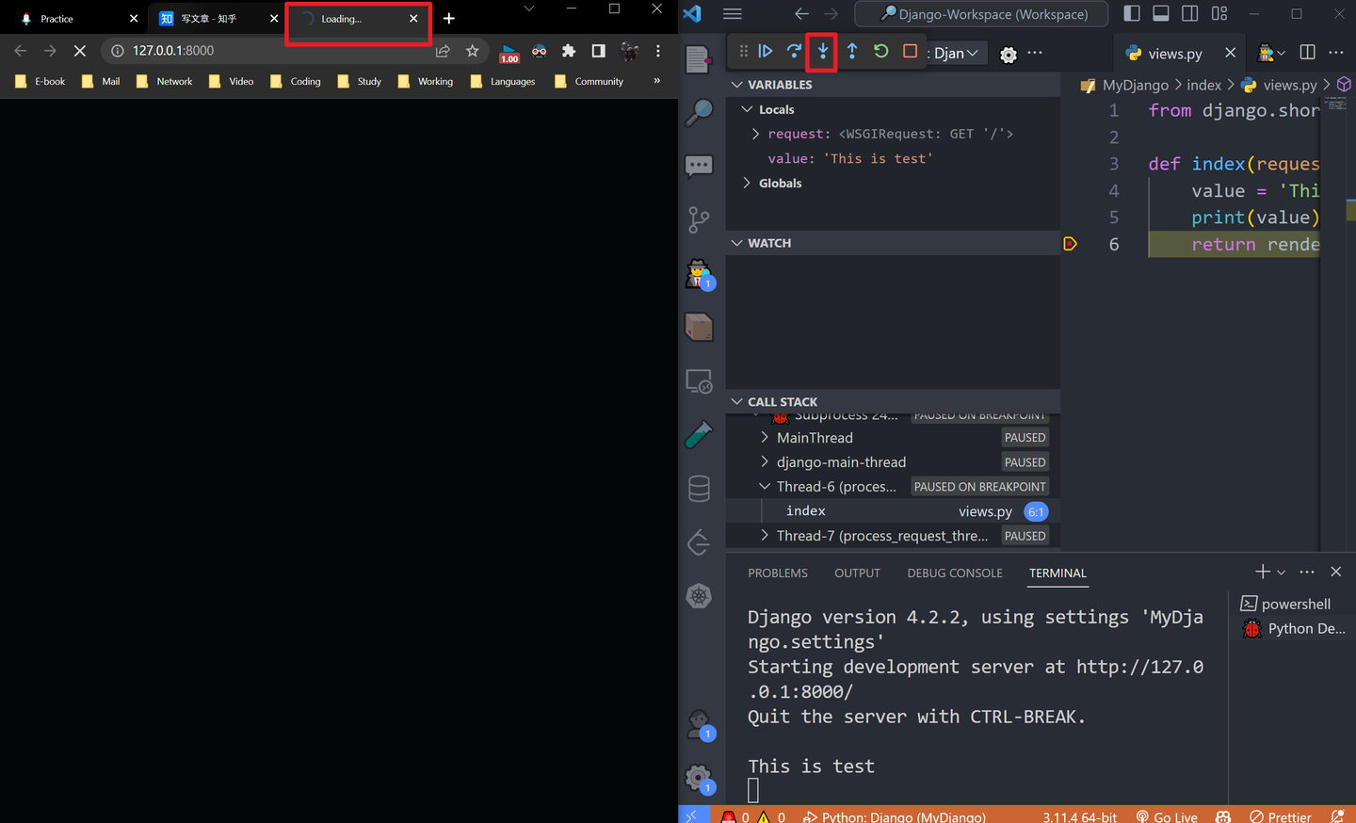Open Source Control from the activity bar
Screen dimensions: 1356x823
pos(699,218)
